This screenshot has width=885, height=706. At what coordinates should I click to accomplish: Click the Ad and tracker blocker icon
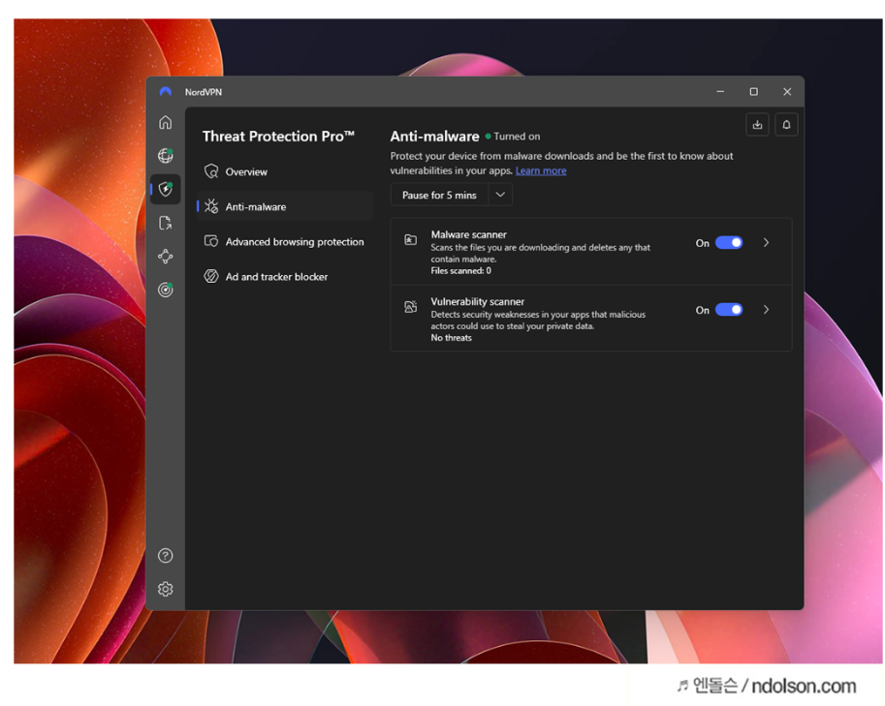(x=211, y=276)
